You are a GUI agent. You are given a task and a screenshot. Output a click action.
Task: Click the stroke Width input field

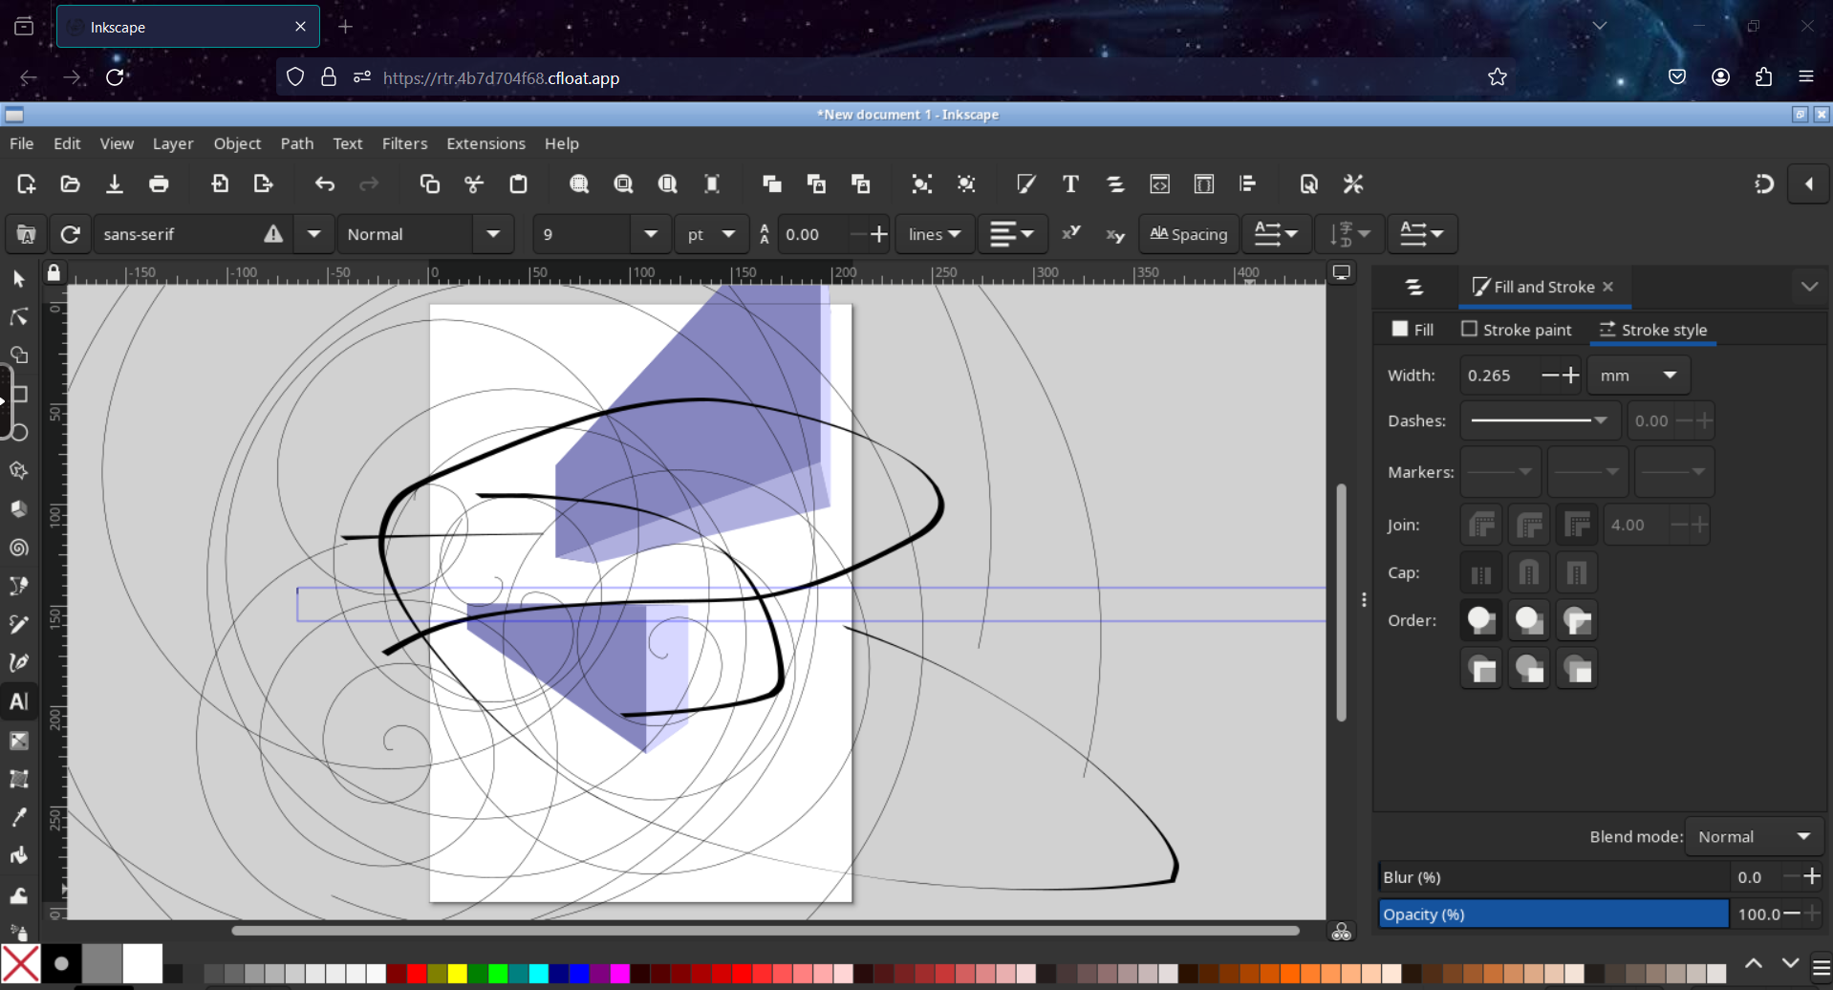[1499, 376]
